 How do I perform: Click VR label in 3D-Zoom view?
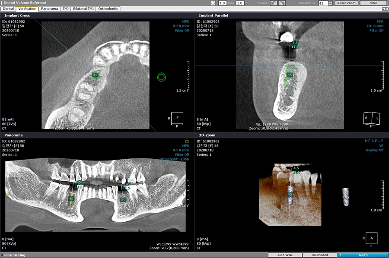click(x=381, y=145)
